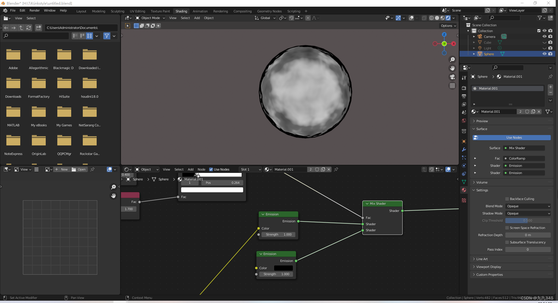Click Open image button in image editor
Viewport: 558px width, 303px height.
(x=79, y=169)
